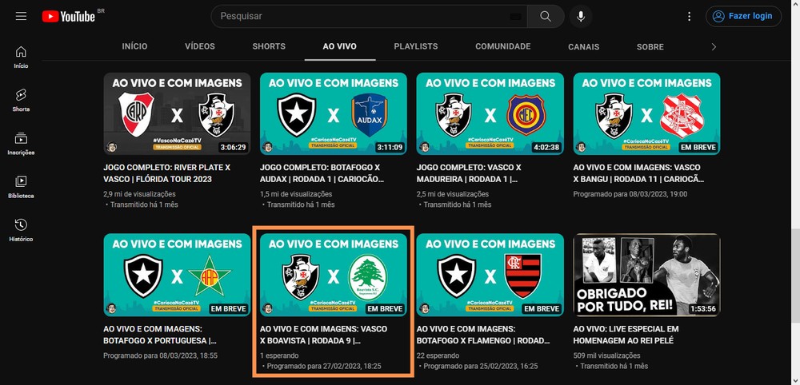
Task: Open the hamburger guide menu
Action: [x=21, y=16]
